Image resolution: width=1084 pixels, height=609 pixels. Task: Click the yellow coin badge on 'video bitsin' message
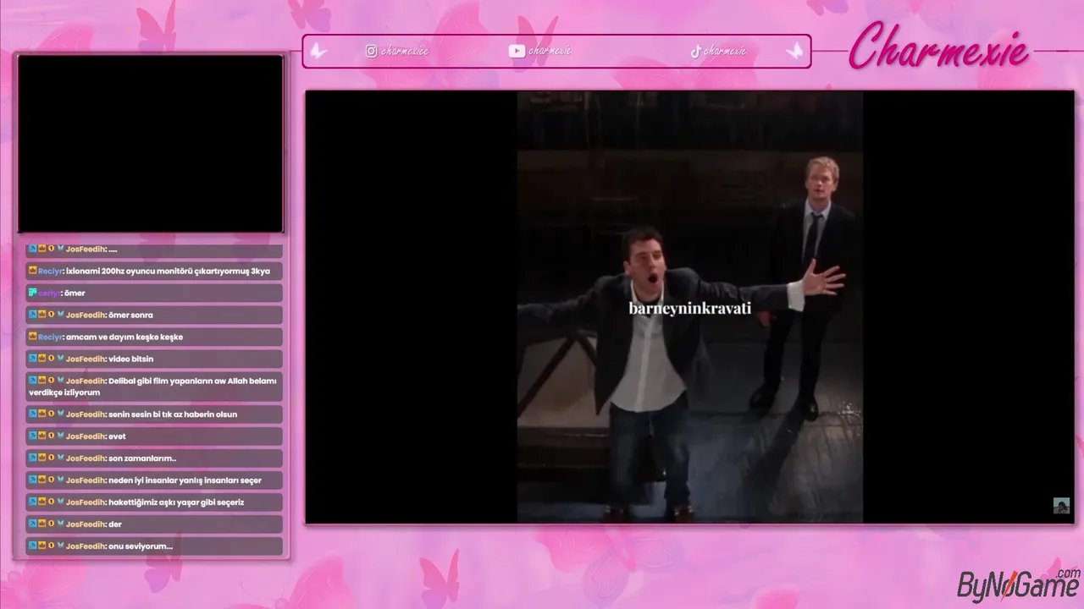(51, 359)
